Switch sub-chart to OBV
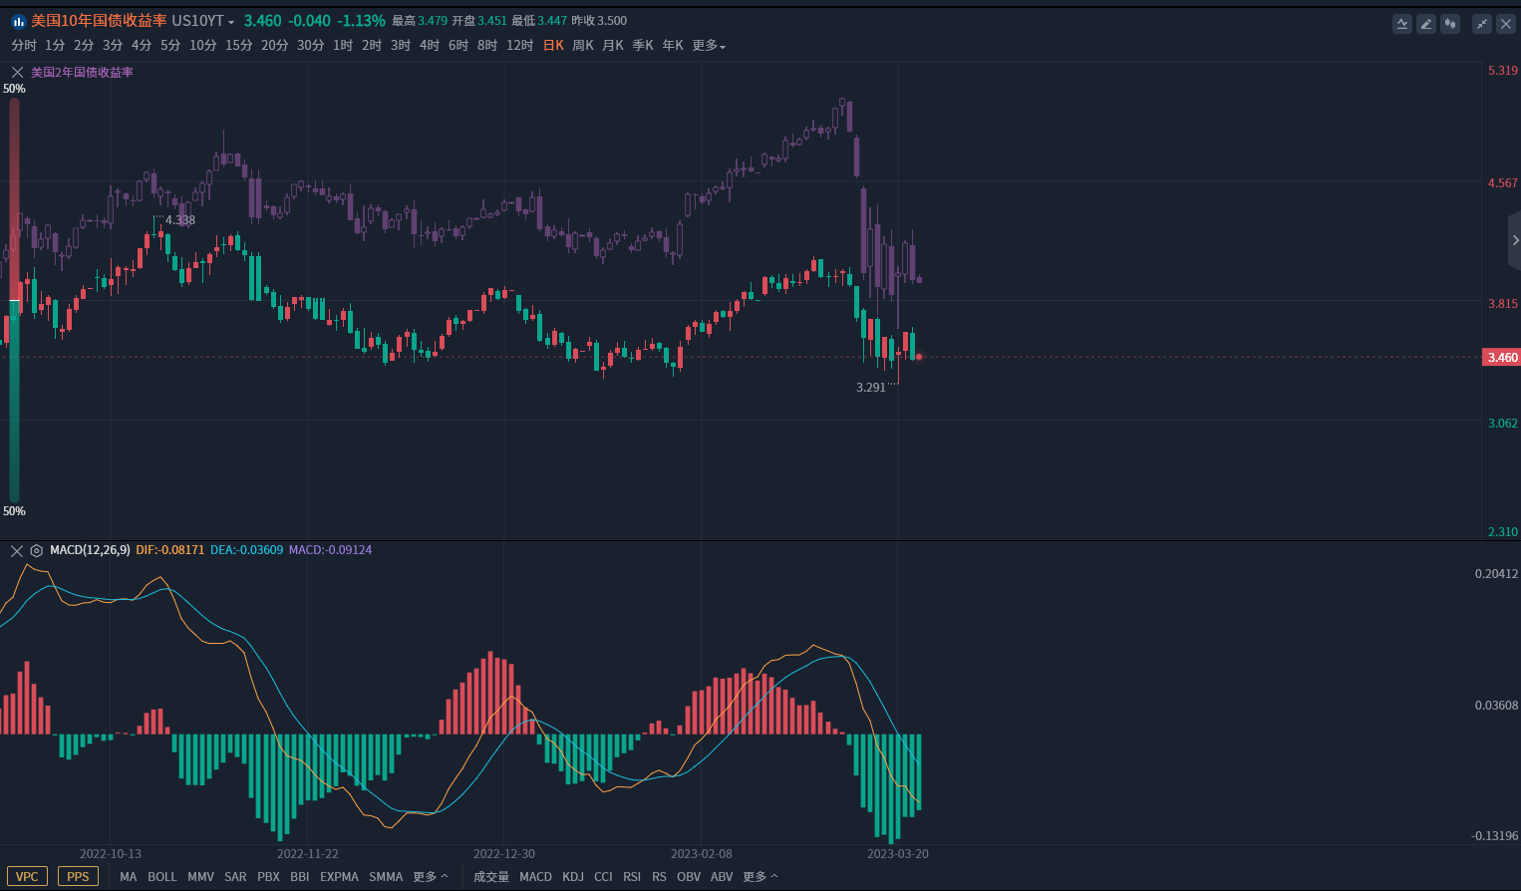Image resolution: width=1521 pixels, height=891 pixels. click(x=689, y=877)
